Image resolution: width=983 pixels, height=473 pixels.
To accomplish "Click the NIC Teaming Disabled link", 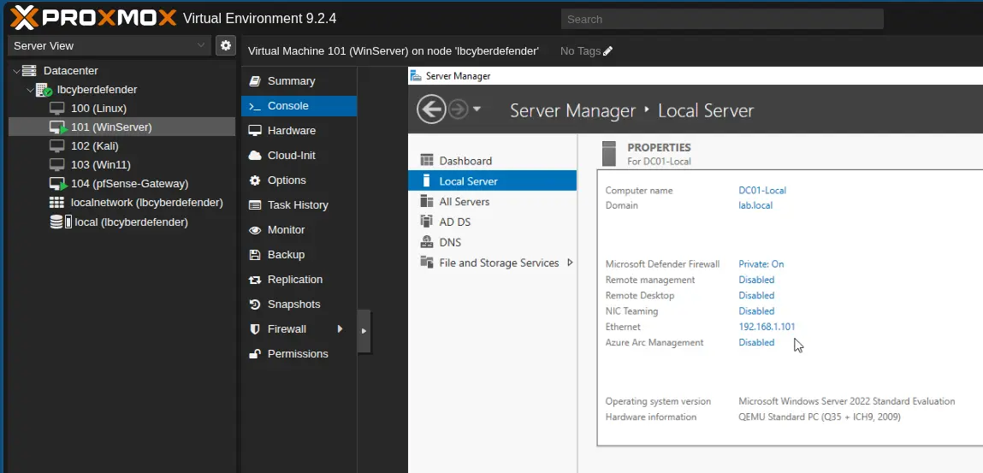I will pos(756,311).
